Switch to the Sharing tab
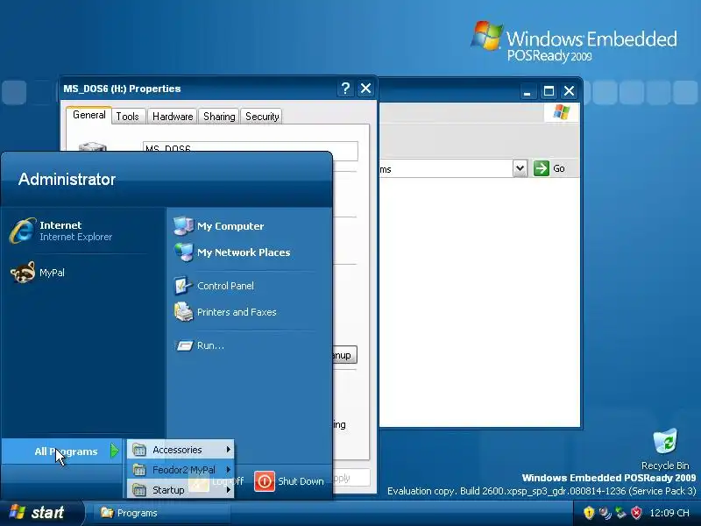Viewport: 701px width, 526px height. coord(219,117)
